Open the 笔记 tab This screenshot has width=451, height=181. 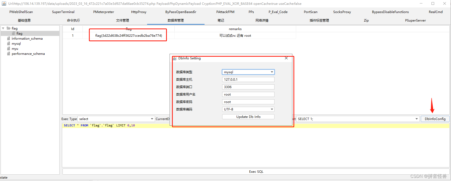pos(221,20)
